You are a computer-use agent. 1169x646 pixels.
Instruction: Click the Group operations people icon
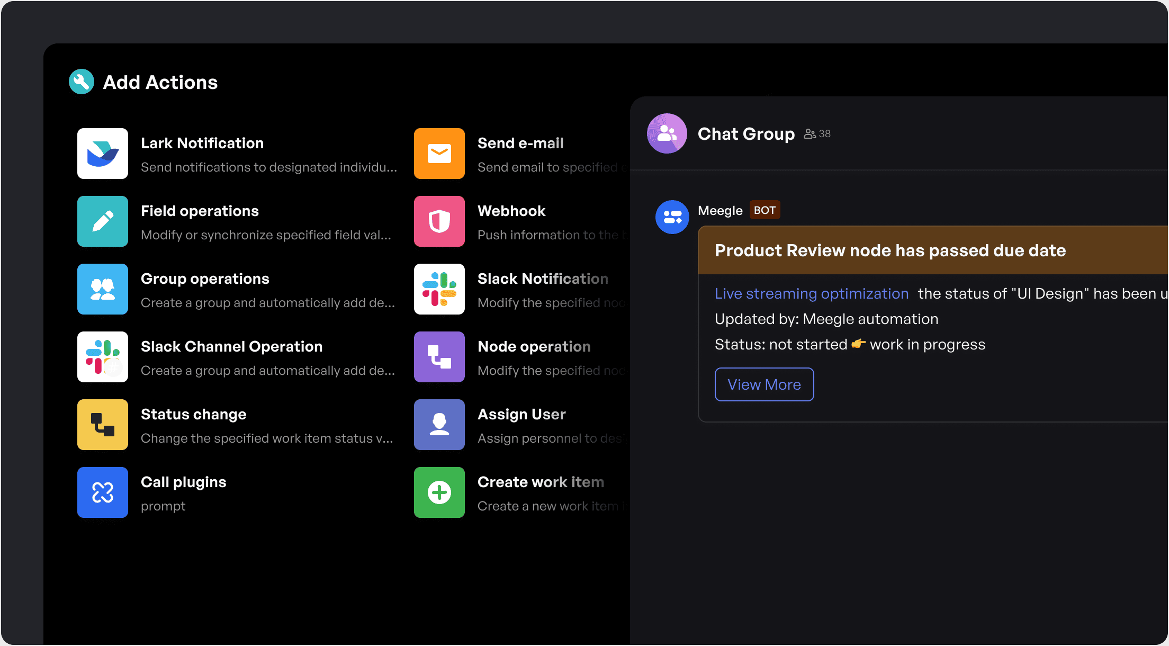[103, 289]
